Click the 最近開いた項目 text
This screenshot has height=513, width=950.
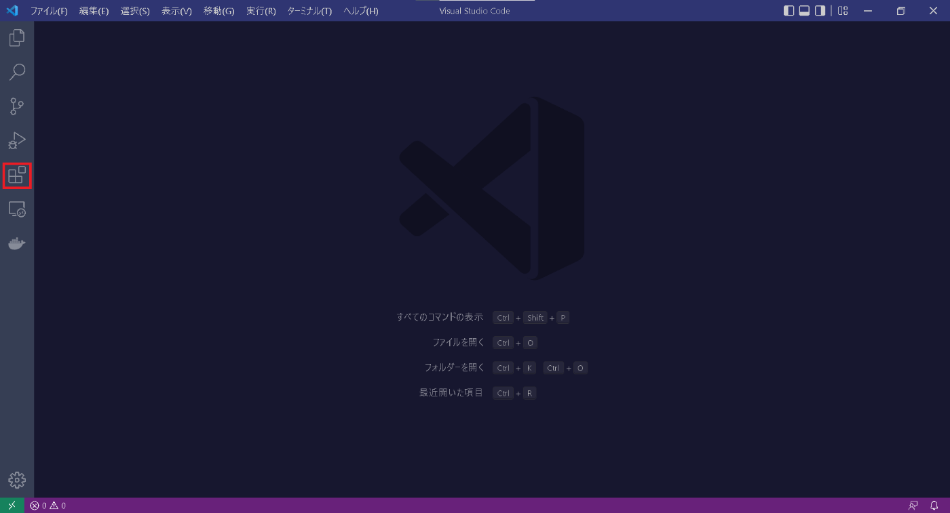[x=451, y=392]
